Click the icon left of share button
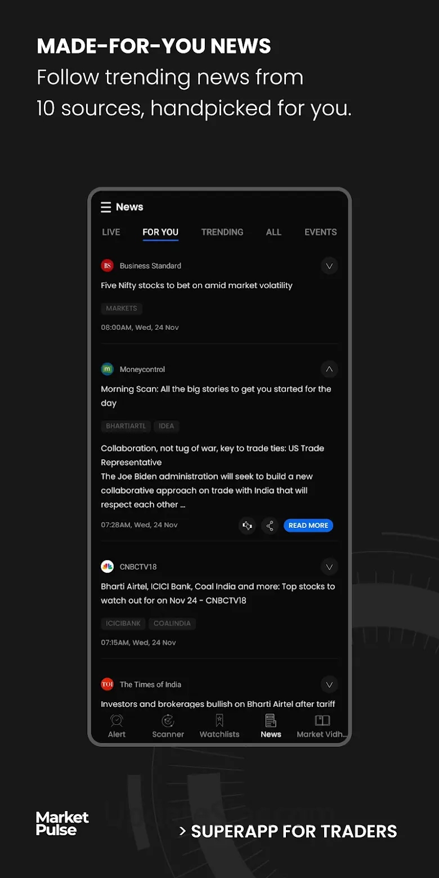The height and width of the screenshot is (878, 439). (x=247, y=526)
